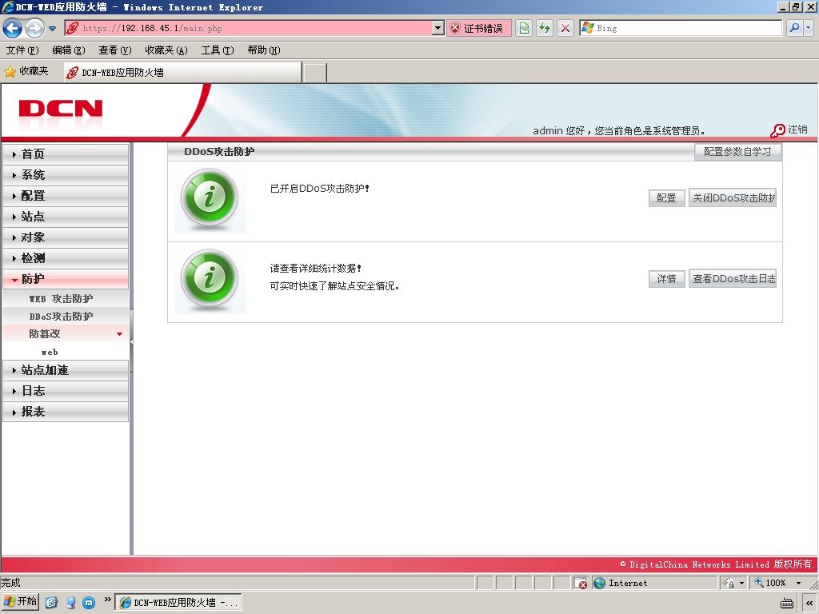Expand the 系统 sidebar menu

tap(66, 175)
